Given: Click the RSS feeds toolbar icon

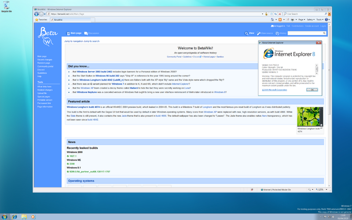Looking at the screenshot, I should click(280, 20).
